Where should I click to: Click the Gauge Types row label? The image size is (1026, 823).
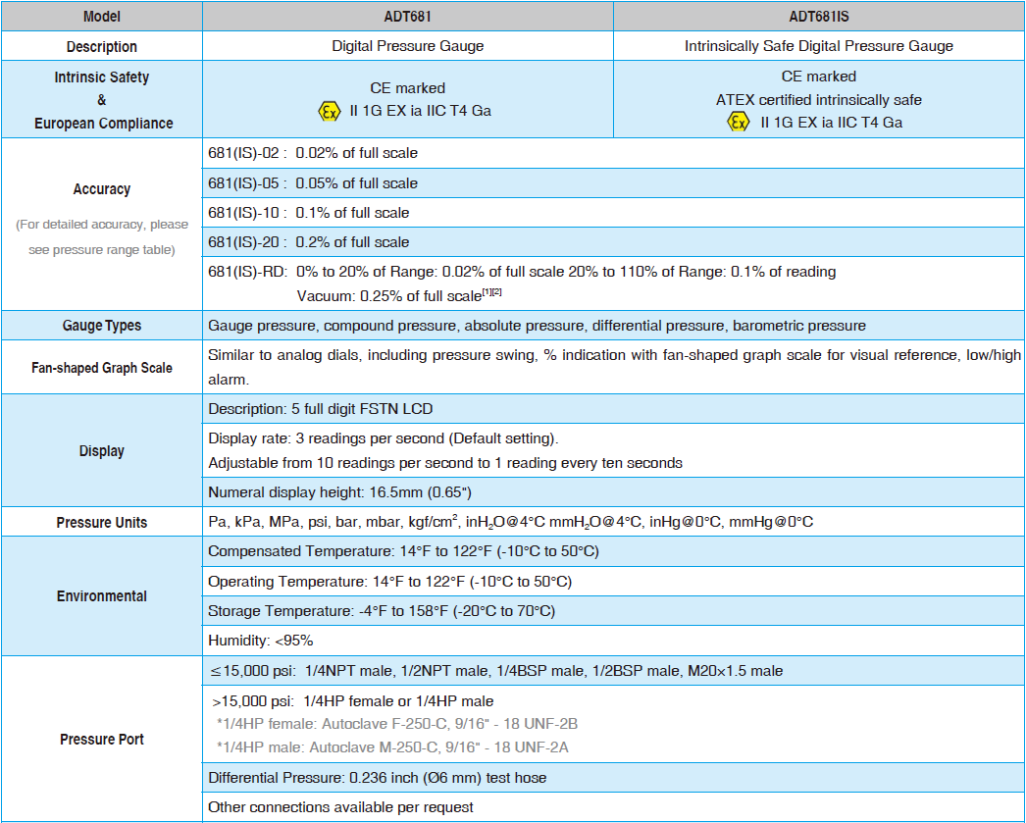(x=102, y=326)
